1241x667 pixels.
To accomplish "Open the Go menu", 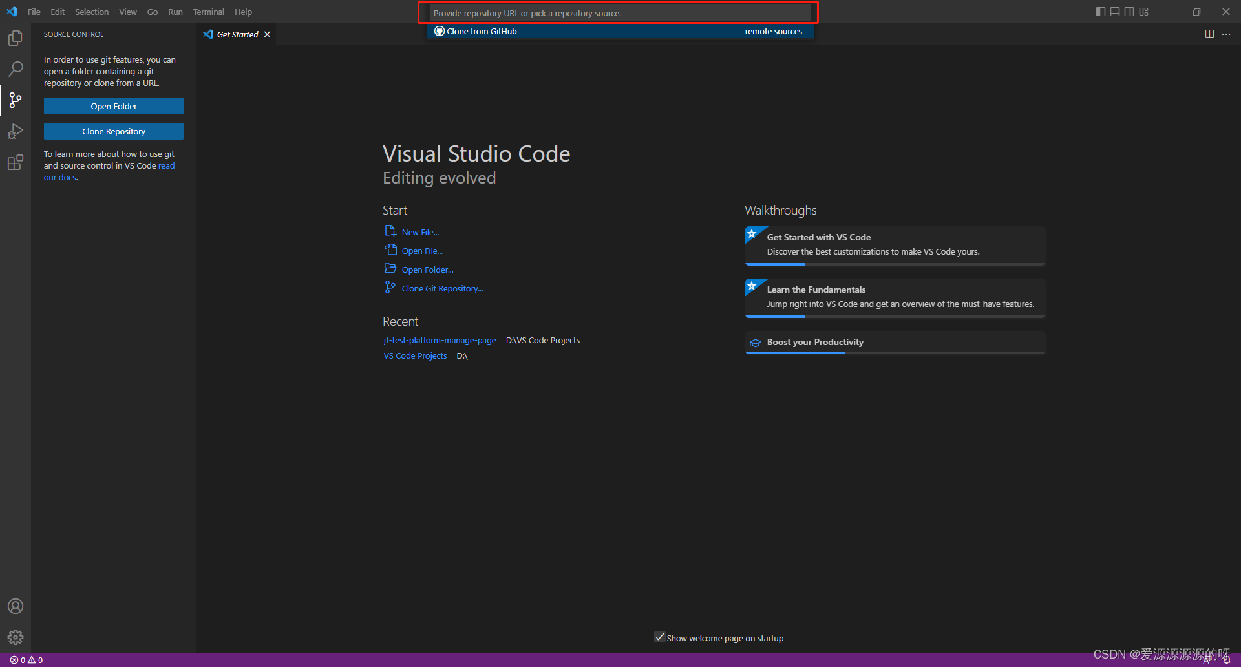I will point(153,12).
